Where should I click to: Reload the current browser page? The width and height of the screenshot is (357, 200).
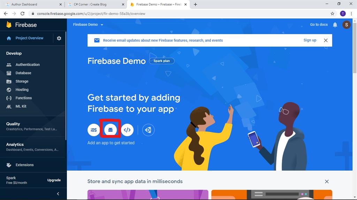22,14
